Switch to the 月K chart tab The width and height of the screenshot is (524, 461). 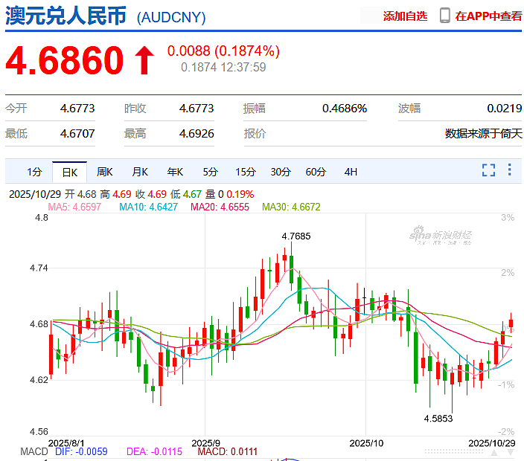(140, 172)
